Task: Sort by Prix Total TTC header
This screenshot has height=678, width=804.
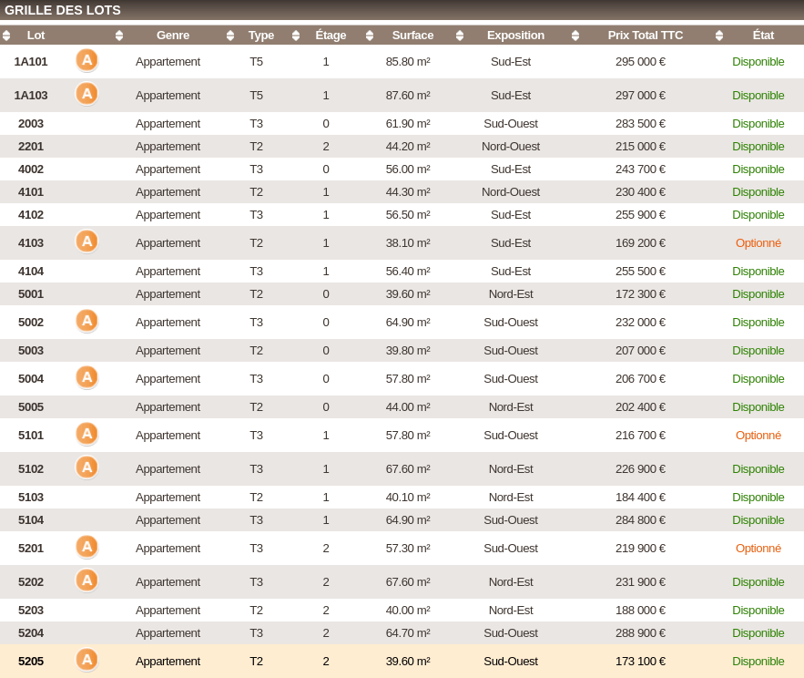Action: pos(645,36)
